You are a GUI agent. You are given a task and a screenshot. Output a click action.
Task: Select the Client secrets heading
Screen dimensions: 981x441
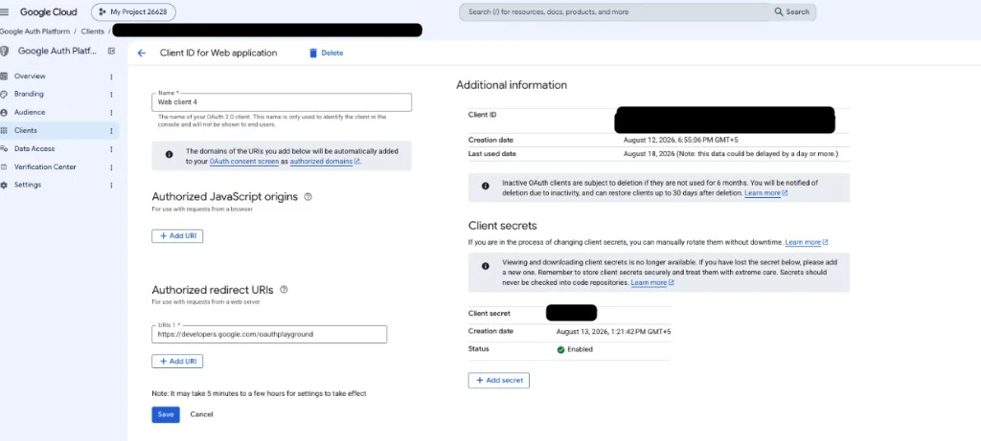tap(502, 226)
